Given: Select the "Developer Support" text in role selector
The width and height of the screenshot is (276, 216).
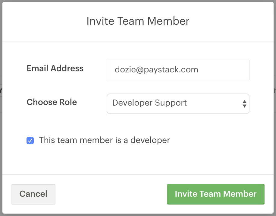Looking at the screenshot, I should (149, 103).
